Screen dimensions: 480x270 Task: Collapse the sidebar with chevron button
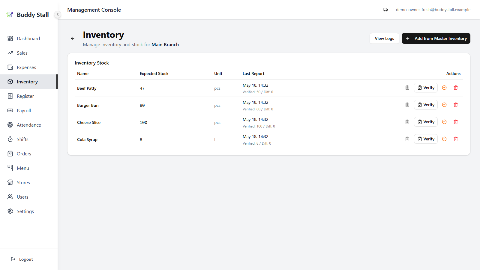tap(58, 14)
